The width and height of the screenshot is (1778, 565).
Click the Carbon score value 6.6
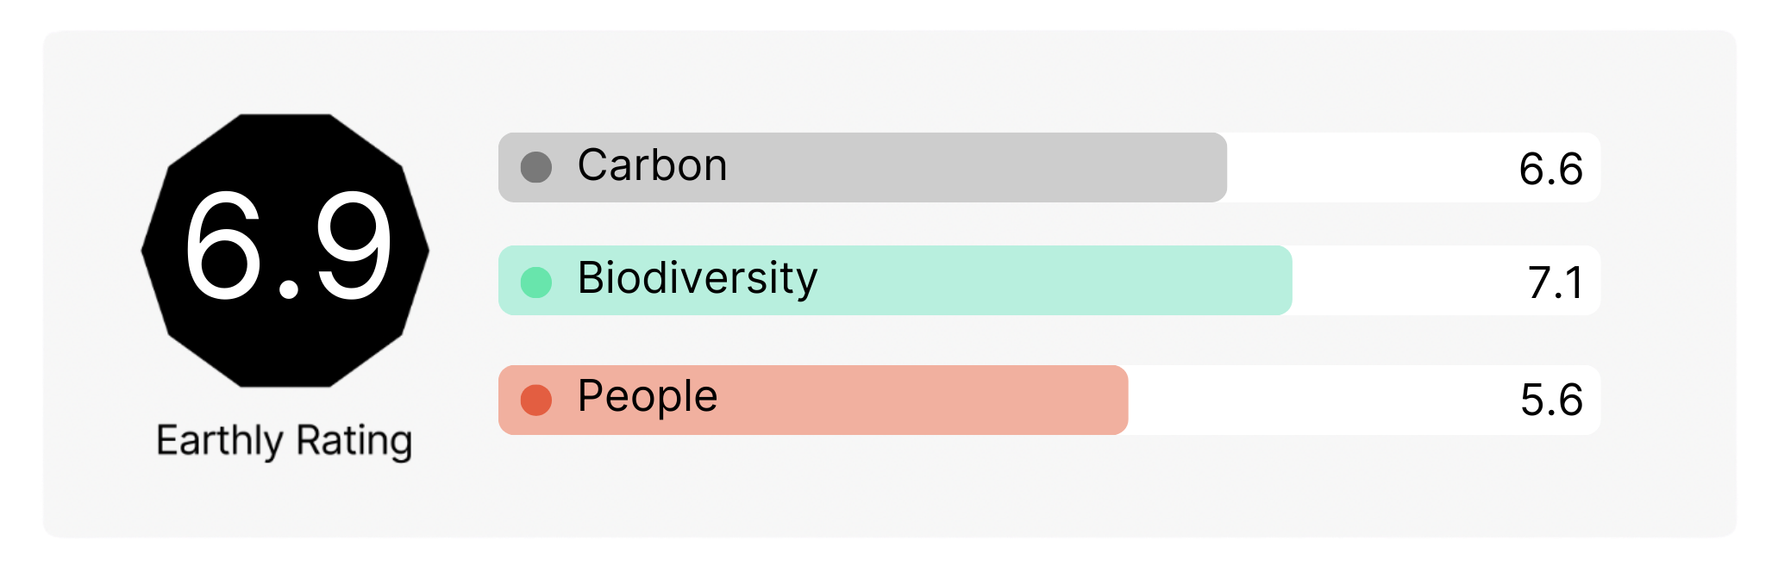(1549, 169)
